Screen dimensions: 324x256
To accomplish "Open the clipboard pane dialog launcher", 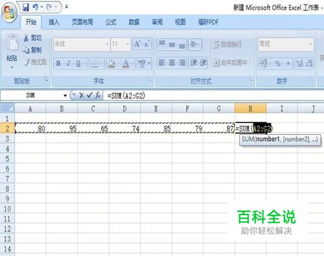I will (46, 80).
